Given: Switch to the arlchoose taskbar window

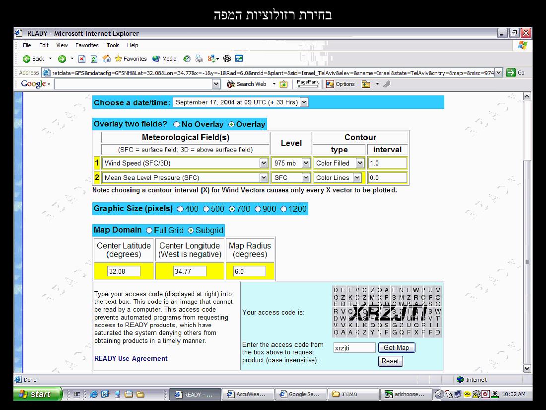Looking at the screenshot, I should pos(406,394).
